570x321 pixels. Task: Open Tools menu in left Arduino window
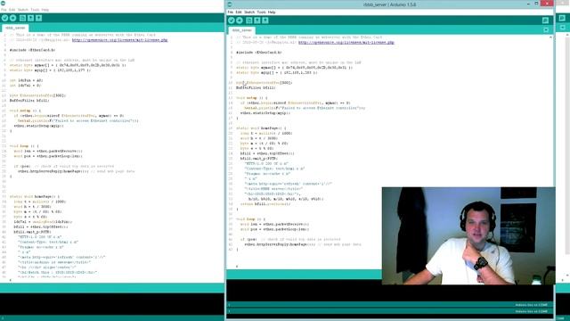pos(35,10)
